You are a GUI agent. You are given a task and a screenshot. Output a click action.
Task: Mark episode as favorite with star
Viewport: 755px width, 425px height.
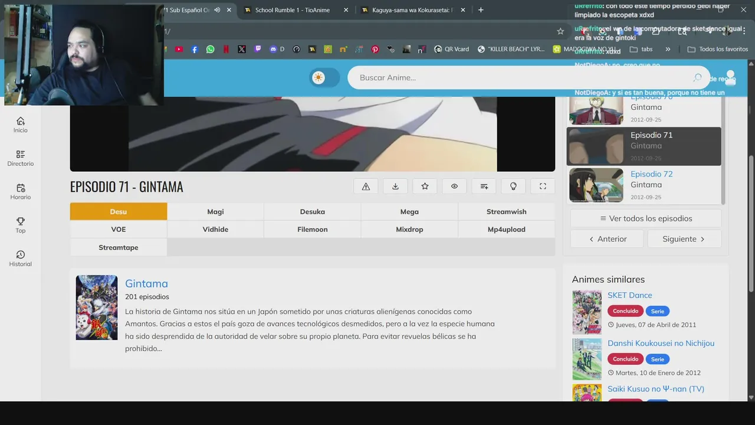[425, 186]
